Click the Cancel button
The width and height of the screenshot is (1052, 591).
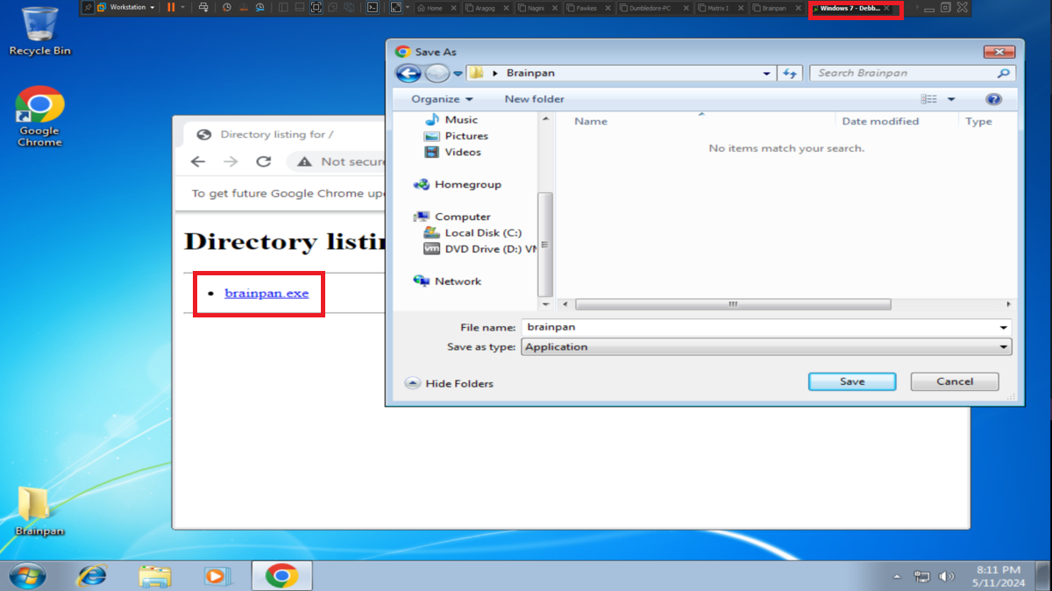[x=955, y=381]
